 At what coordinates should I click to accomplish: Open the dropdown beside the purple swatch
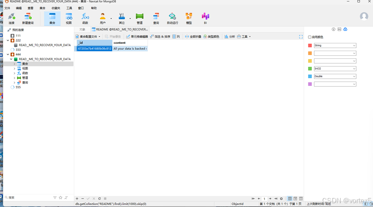(335, 84)
